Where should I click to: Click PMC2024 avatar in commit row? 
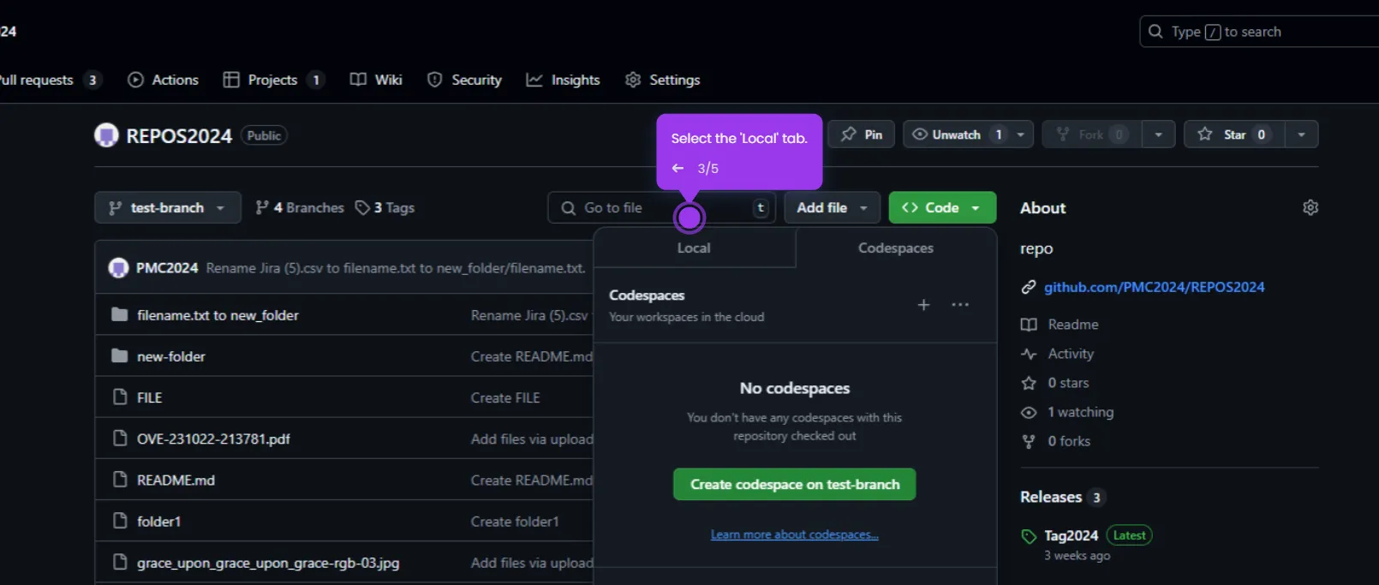point(118,268)
